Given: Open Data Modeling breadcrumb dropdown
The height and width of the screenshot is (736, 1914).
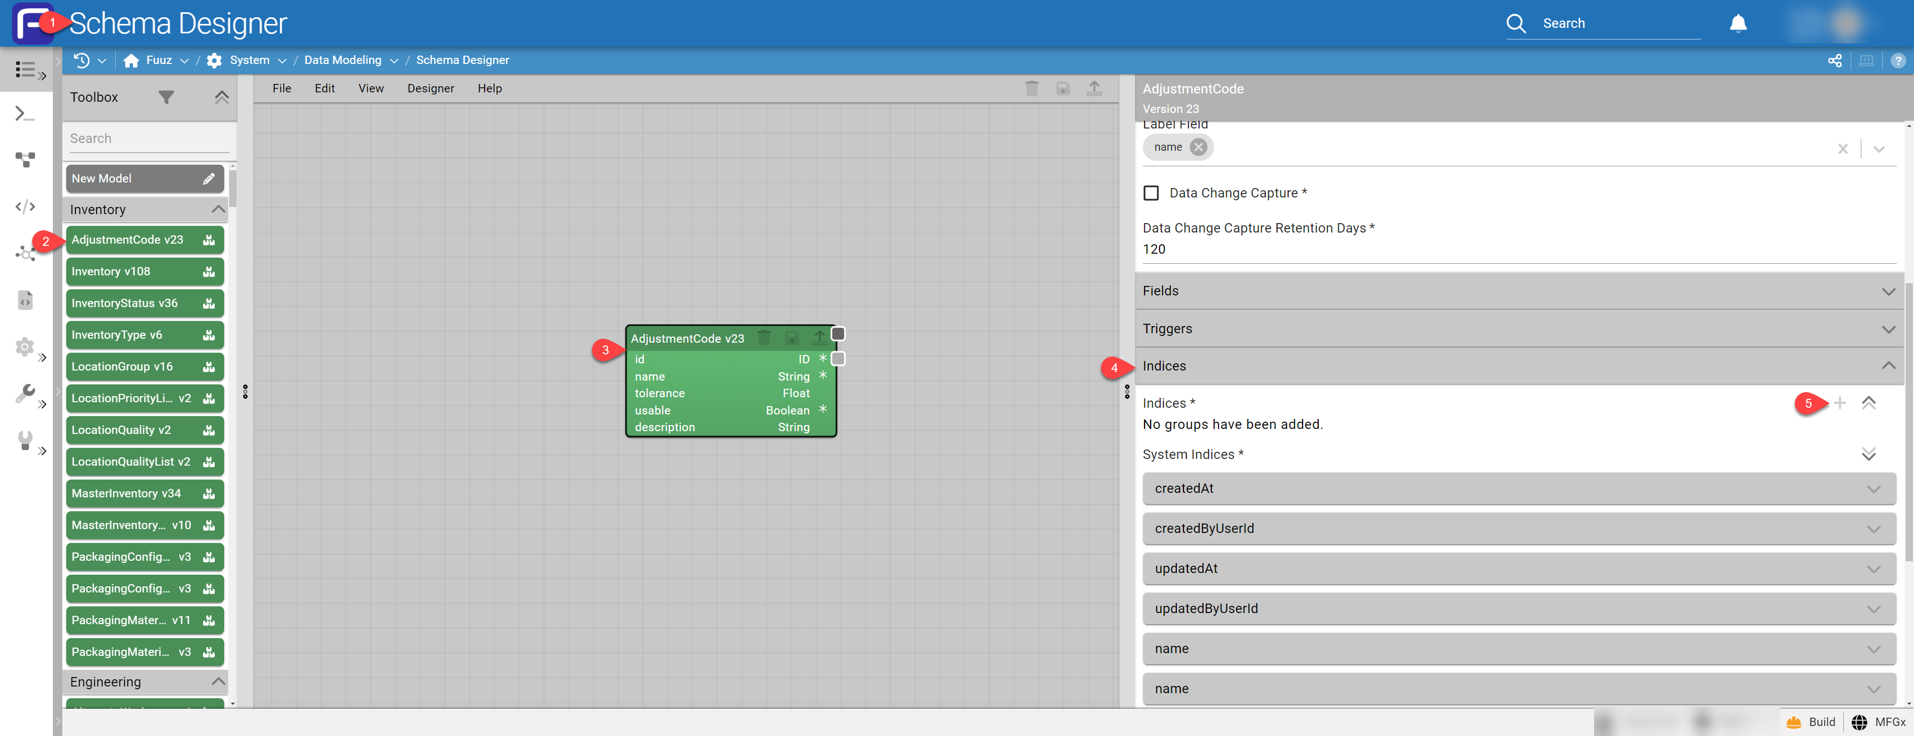Looking at the screenshot, I should [394, 61].
